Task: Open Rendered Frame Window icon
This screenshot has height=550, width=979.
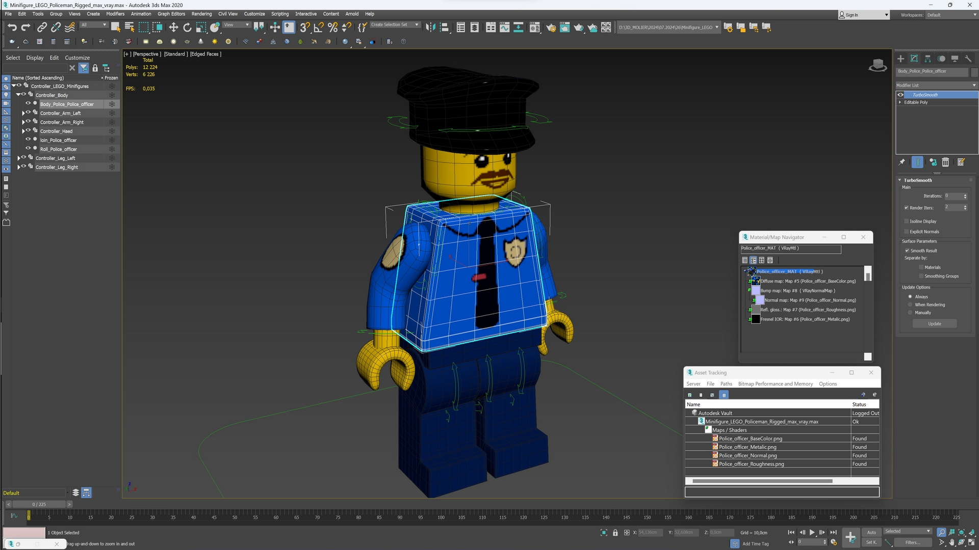Action: (564, 28)
